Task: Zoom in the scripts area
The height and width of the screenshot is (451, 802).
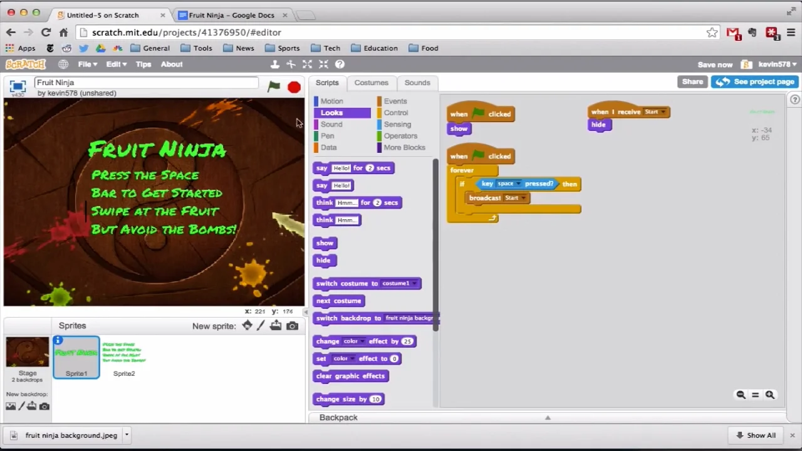Action: coord(770,395)
